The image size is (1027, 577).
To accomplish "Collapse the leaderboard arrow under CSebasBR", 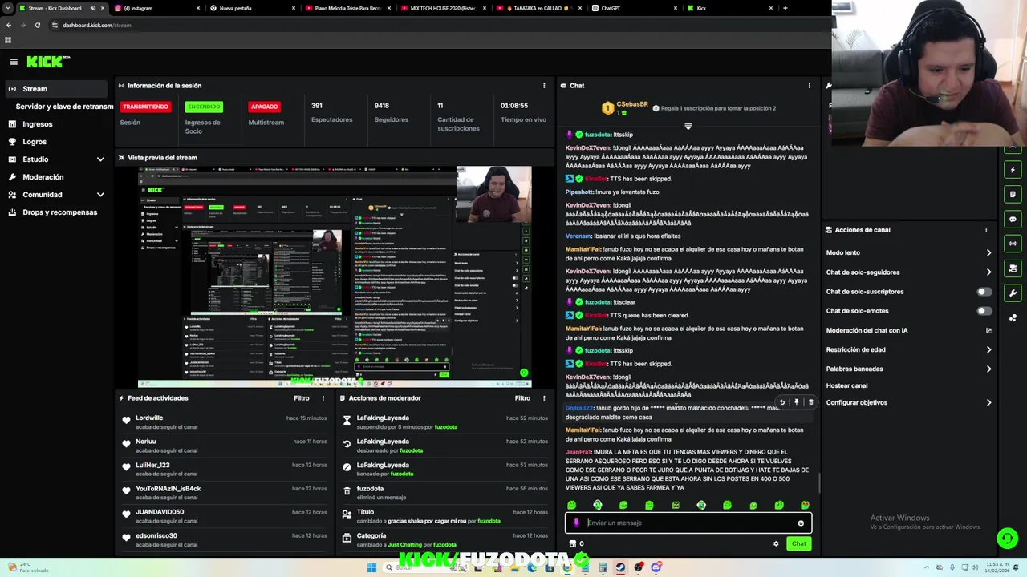I will pos(688,127).
